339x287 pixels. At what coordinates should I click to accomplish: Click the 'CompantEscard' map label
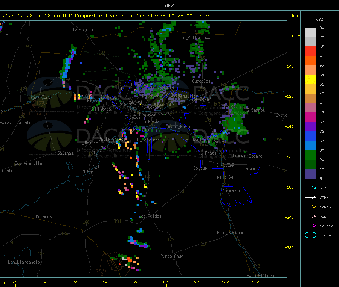pyautogui.click(x=247, y=156)
